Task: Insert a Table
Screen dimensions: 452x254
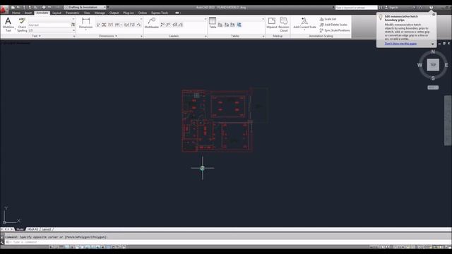Action: [213, 23]
